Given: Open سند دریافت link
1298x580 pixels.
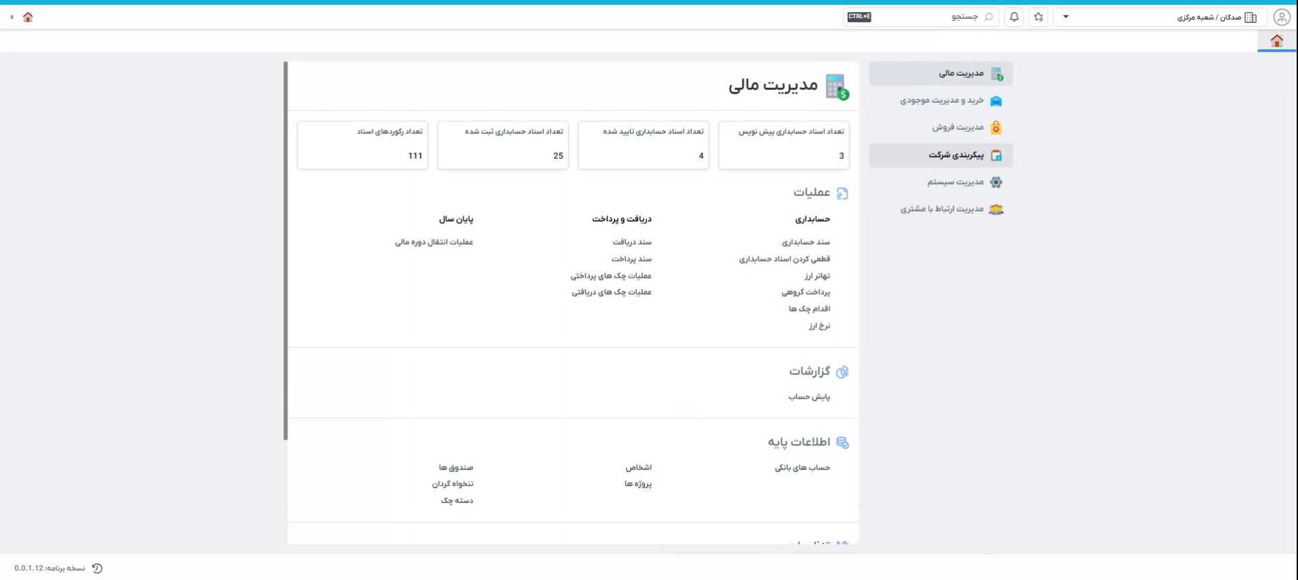Looking at the screenshot, I should (x=632, y=242).
